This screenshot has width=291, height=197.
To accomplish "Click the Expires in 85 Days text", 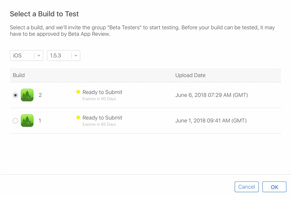I will pos(99,124).
